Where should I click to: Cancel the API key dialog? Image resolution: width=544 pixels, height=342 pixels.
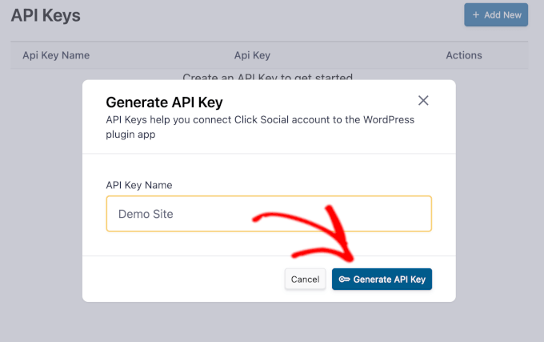point(305,280)
